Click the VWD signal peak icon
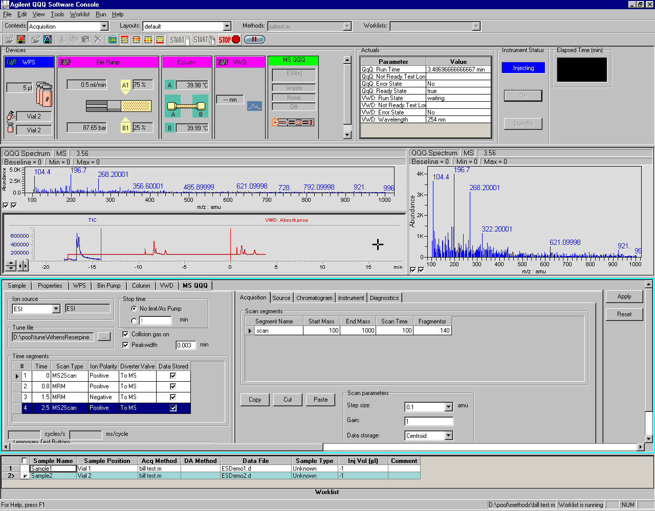Image resolution: width=655 pixels, height=511 pixels. 254,106
